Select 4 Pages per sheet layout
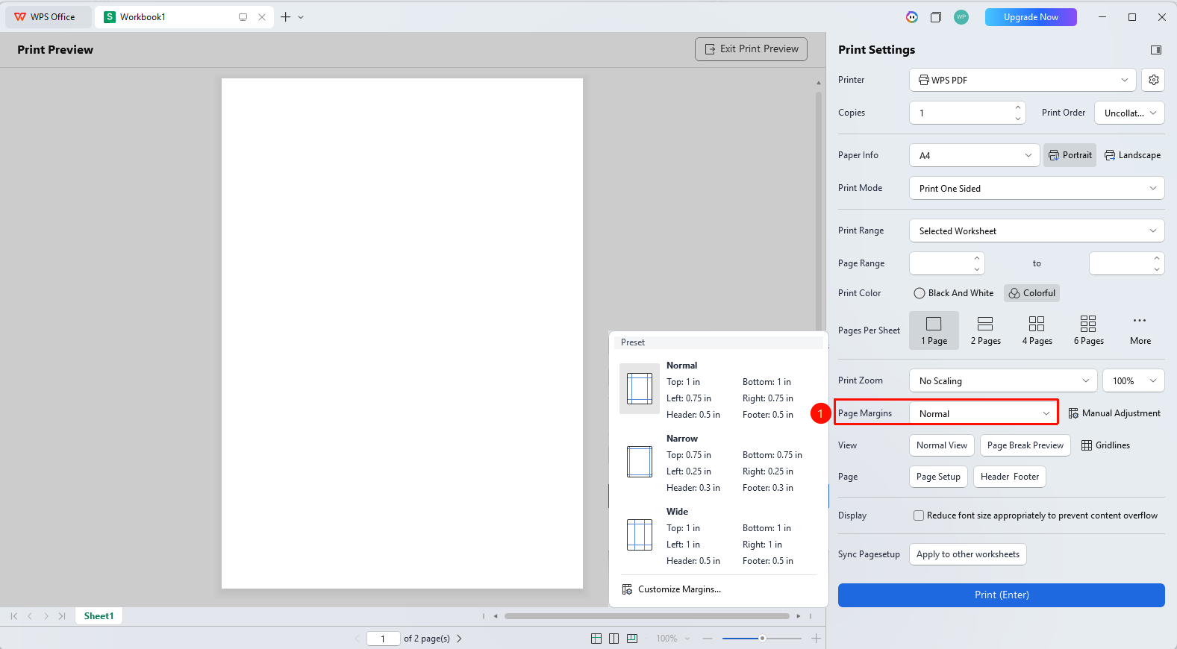 coord(1037,330)
